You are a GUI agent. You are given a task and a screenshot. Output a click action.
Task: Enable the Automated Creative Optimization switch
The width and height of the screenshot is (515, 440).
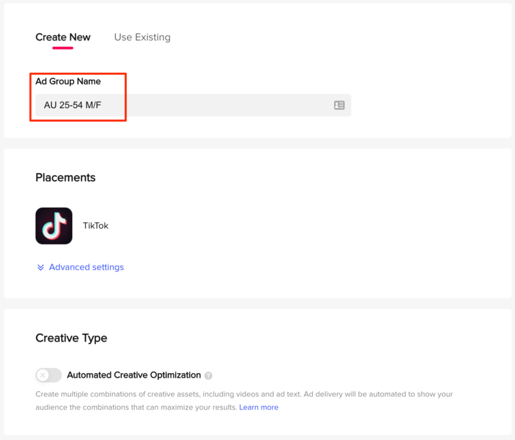click(x=47, y=375)
